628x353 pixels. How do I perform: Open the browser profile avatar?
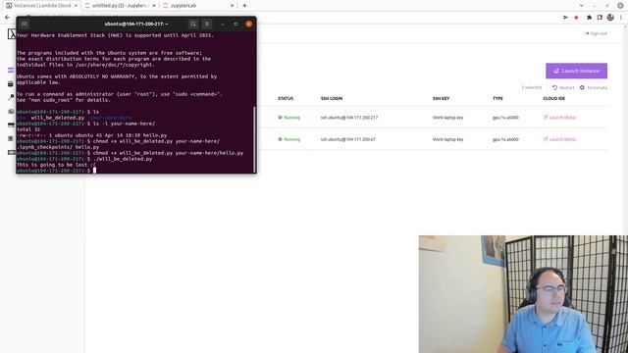point(610,18)
